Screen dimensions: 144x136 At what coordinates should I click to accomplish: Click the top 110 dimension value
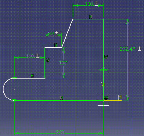click(x=89, y=4)
